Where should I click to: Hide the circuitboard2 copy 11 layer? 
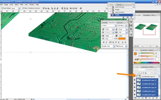pos(135,84)
